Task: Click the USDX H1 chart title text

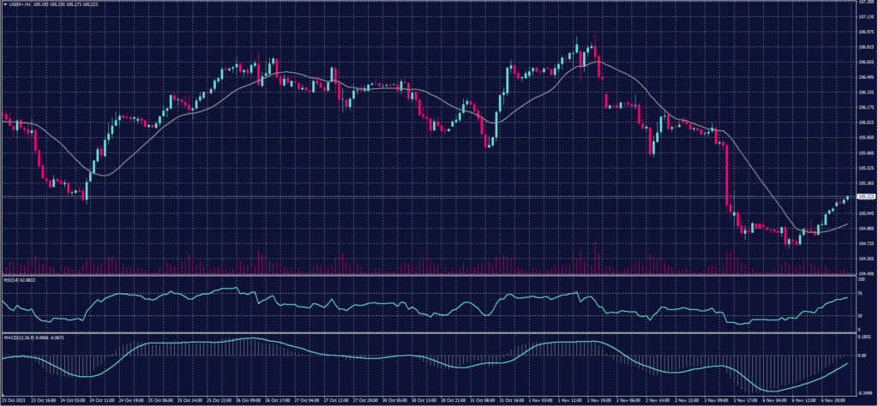Action: (26, 5)
